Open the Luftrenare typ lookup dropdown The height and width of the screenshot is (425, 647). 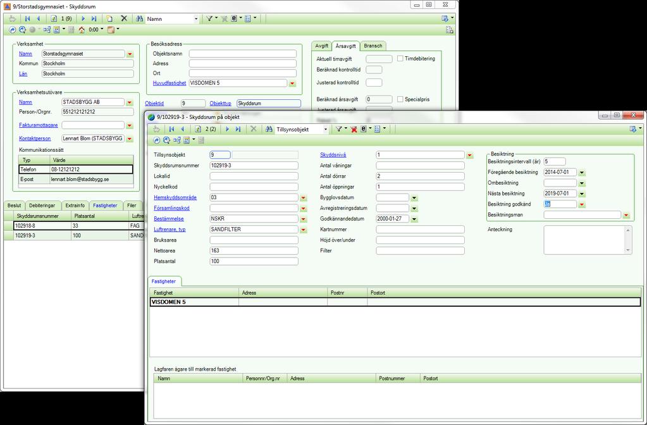click(304, 230)
